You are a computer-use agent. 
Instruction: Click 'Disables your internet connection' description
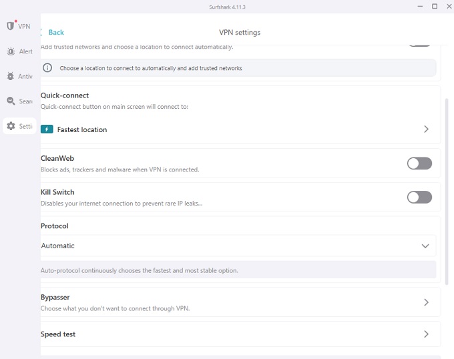pyautogui.click(x=122, y=204)
